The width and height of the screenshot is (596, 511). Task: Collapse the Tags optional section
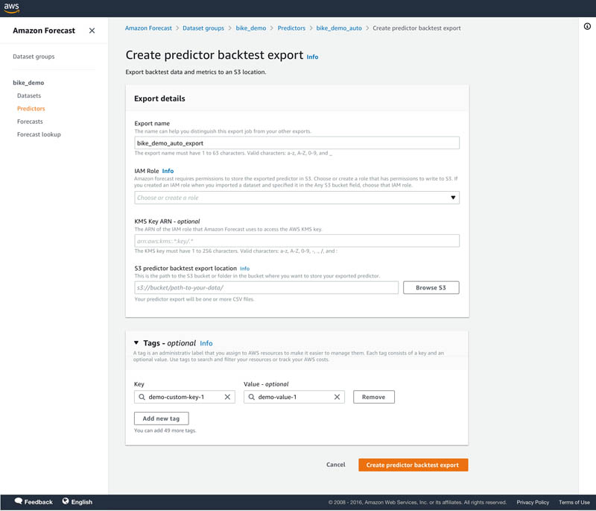point(136,343)
